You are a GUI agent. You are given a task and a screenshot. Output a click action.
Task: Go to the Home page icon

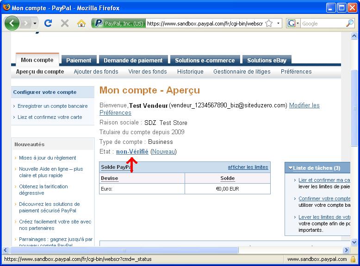click(81, 23)
